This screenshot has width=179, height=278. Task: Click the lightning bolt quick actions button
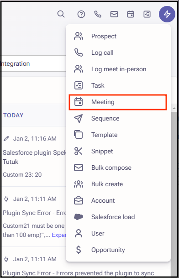coord(167,14)
